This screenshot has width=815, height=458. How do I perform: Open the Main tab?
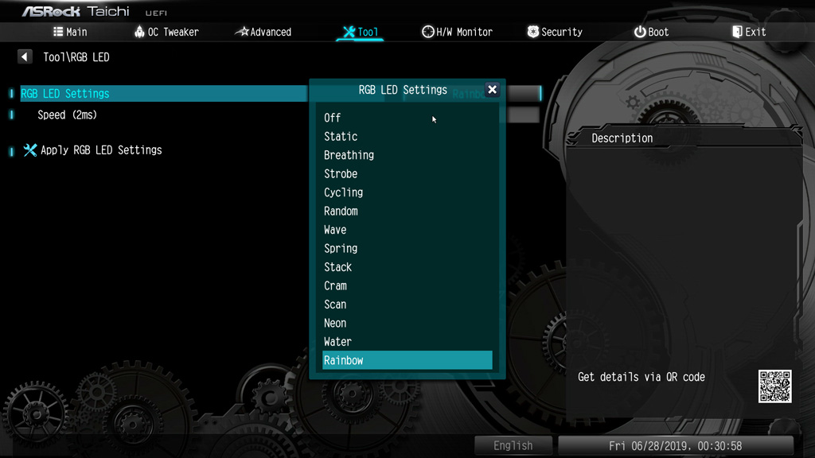70,32
